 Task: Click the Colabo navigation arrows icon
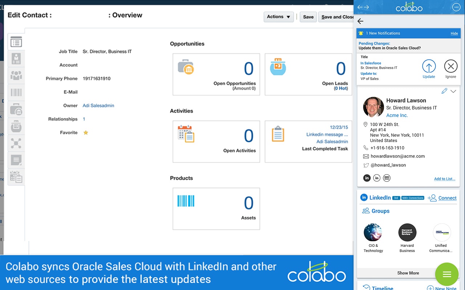363,7
